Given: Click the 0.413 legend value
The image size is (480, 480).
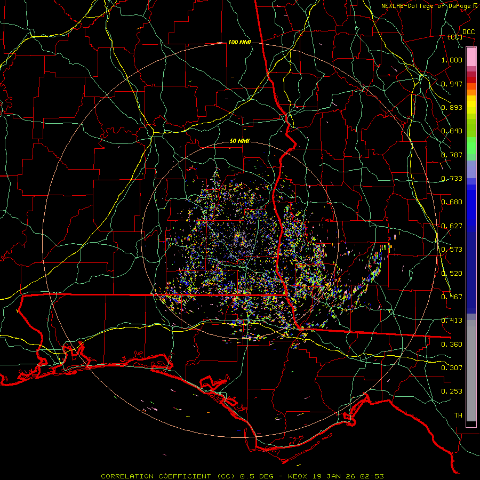Looking at the screenshot, I should click(x=452, y=321).
